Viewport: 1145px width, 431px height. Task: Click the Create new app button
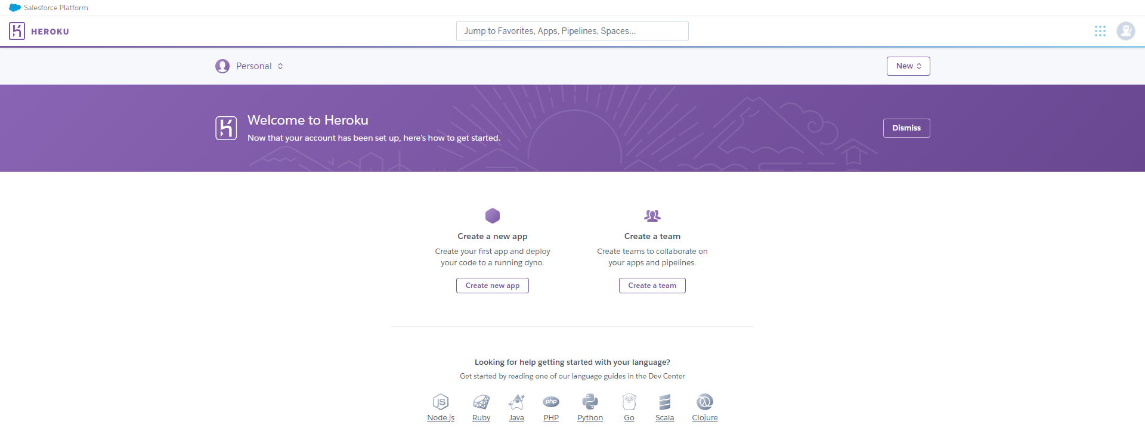[x=492, y=286]
